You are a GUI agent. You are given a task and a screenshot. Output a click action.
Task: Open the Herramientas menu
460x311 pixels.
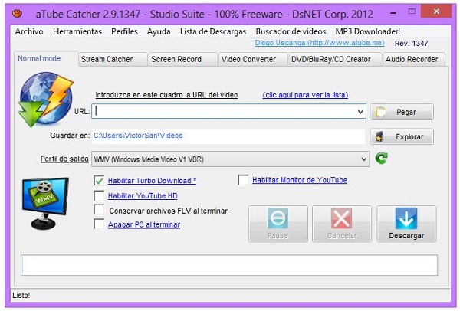point(77,31)
